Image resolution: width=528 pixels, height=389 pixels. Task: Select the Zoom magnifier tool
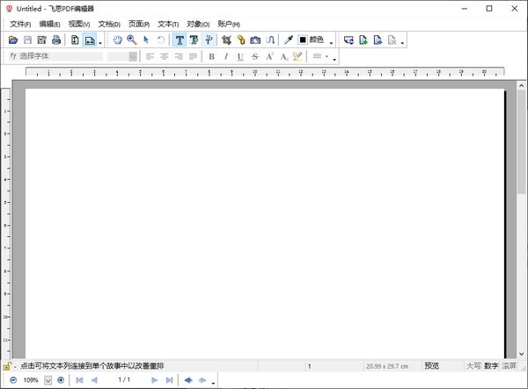point(132,40)
